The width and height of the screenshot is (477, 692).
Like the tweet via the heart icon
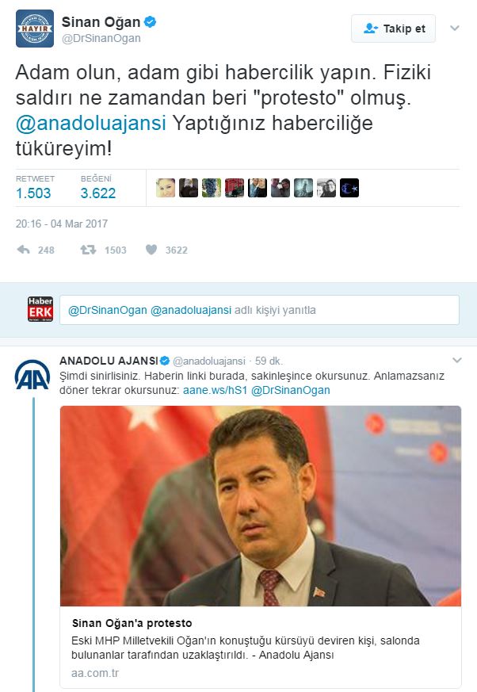tap(151, 250)
